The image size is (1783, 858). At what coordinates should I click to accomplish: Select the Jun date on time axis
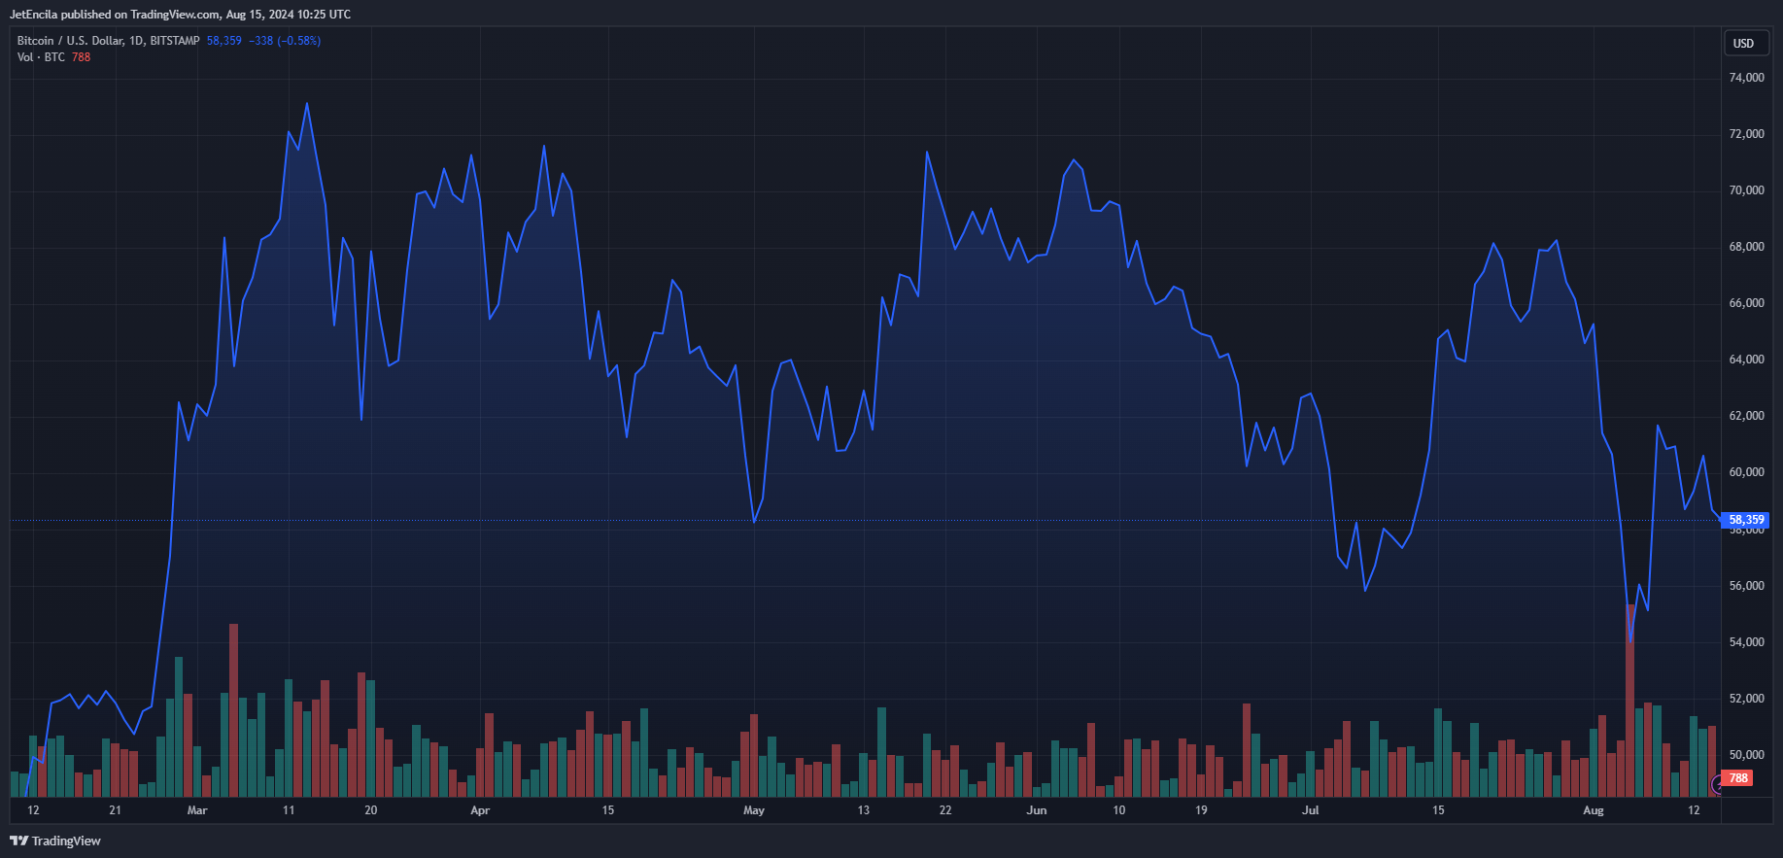[x=1037, y=810]
